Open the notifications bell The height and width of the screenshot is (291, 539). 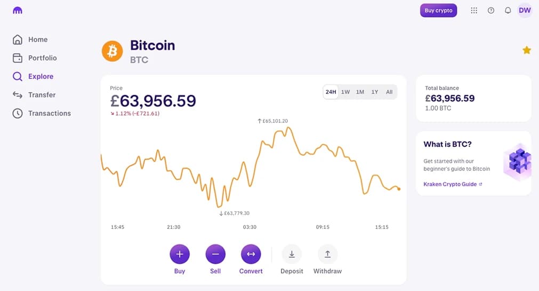click(x=508, y=11)
